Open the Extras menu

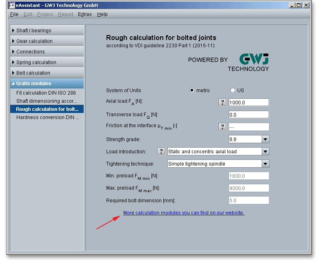click(85, 14)
